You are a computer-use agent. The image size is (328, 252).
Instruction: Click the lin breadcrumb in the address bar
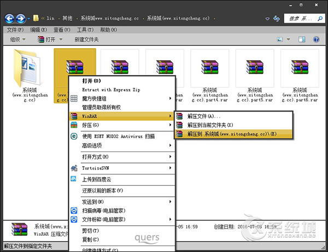pos(50,19)
